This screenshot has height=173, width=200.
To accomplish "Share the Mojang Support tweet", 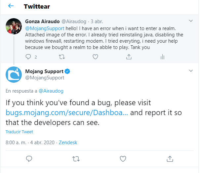I will (170, 159).
